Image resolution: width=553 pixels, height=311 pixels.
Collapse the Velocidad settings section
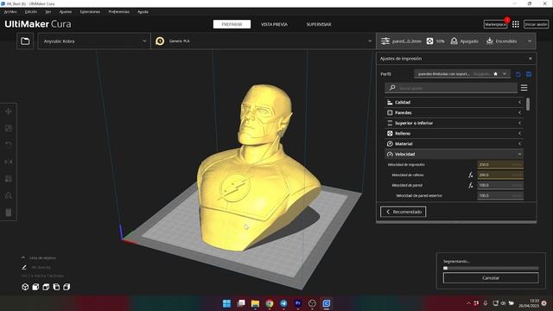click(x=454, y=154)
